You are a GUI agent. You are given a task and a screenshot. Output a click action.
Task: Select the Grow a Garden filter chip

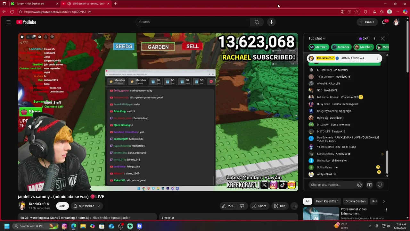point(356,201)
